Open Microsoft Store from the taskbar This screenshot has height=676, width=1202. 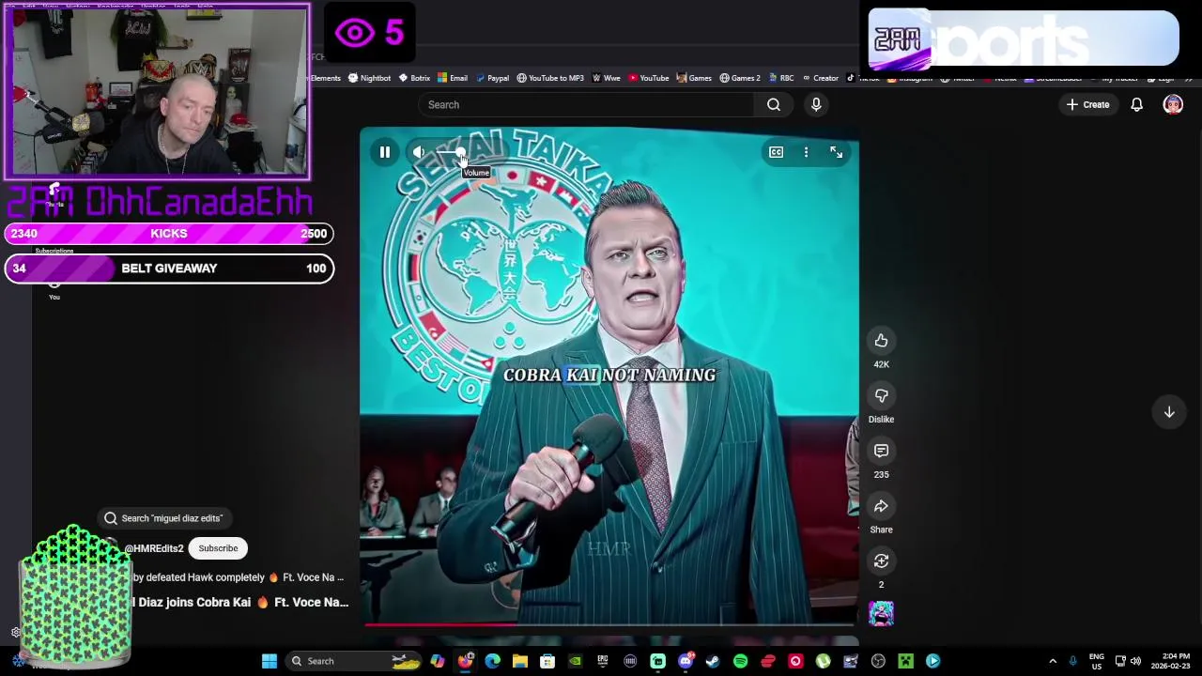click(547, 661)
